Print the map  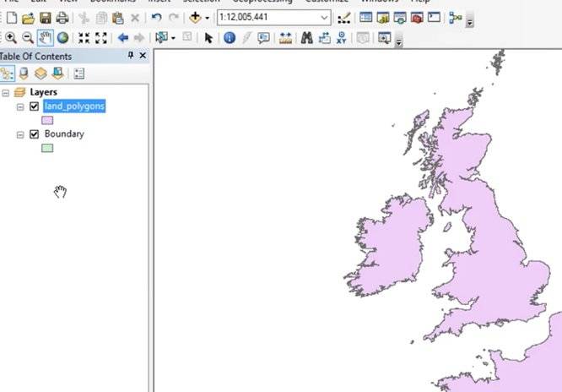62,18
